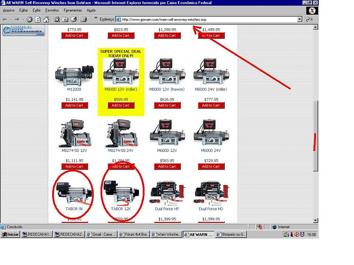Expand the toolbar overflow chevron
354x265 pixels.
coord(96,18)
